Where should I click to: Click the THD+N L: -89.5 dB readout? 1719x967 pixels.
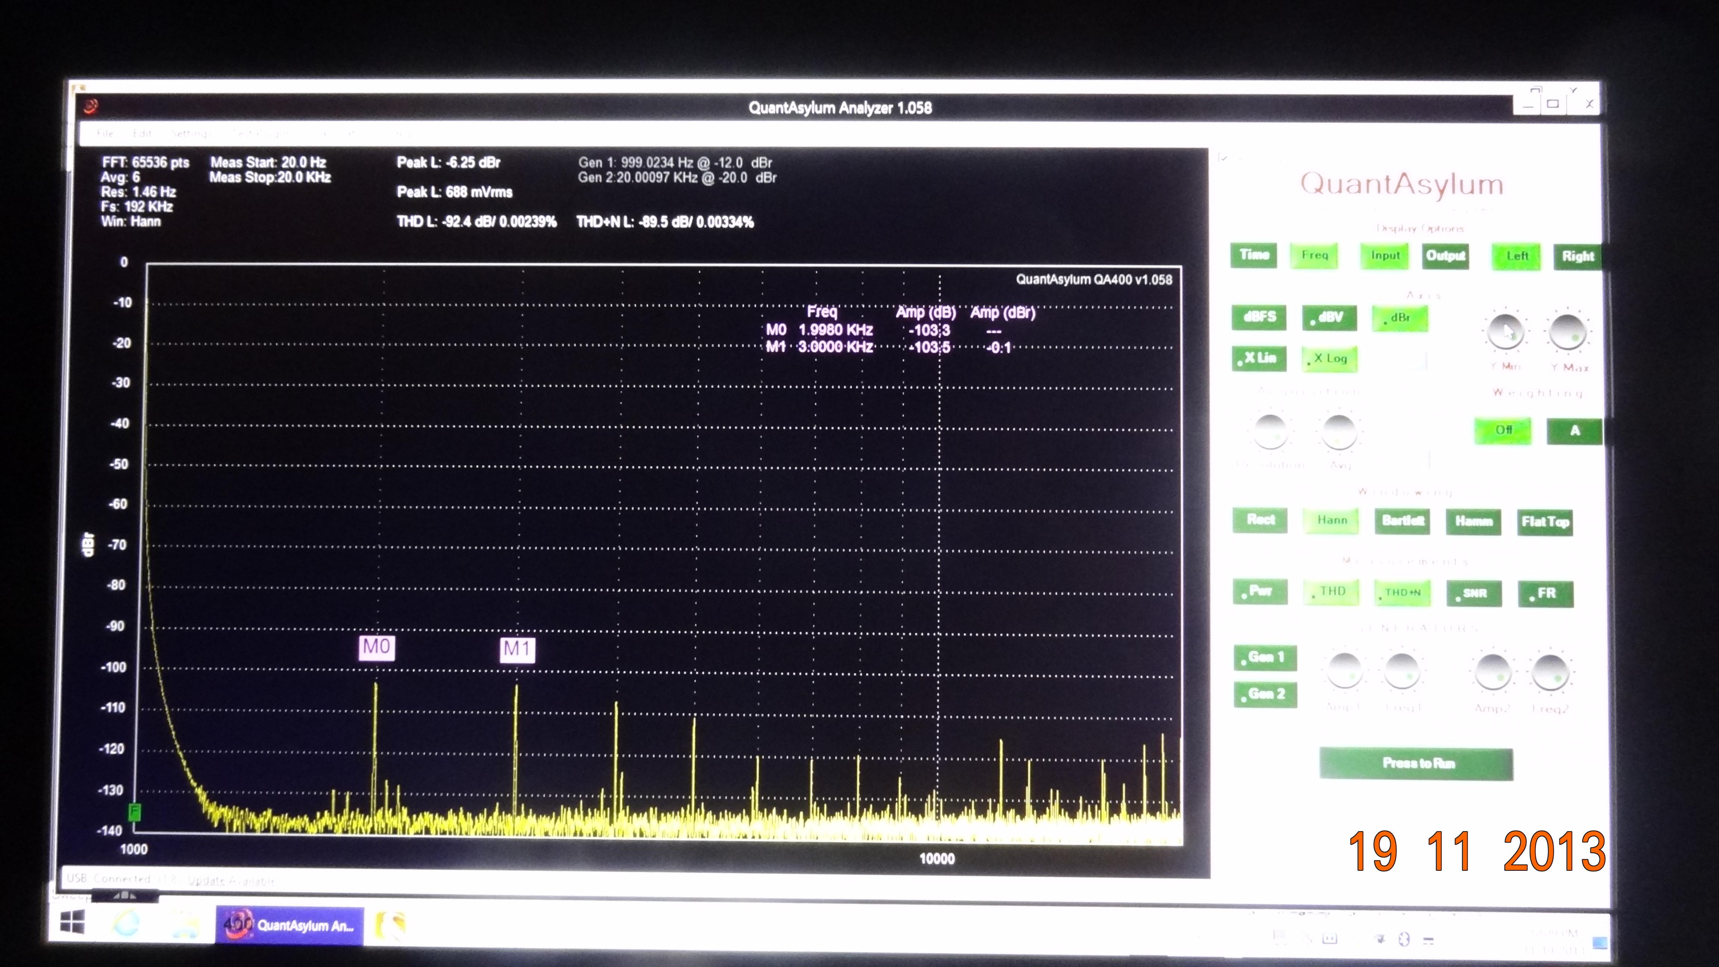(x=665, y=222)
